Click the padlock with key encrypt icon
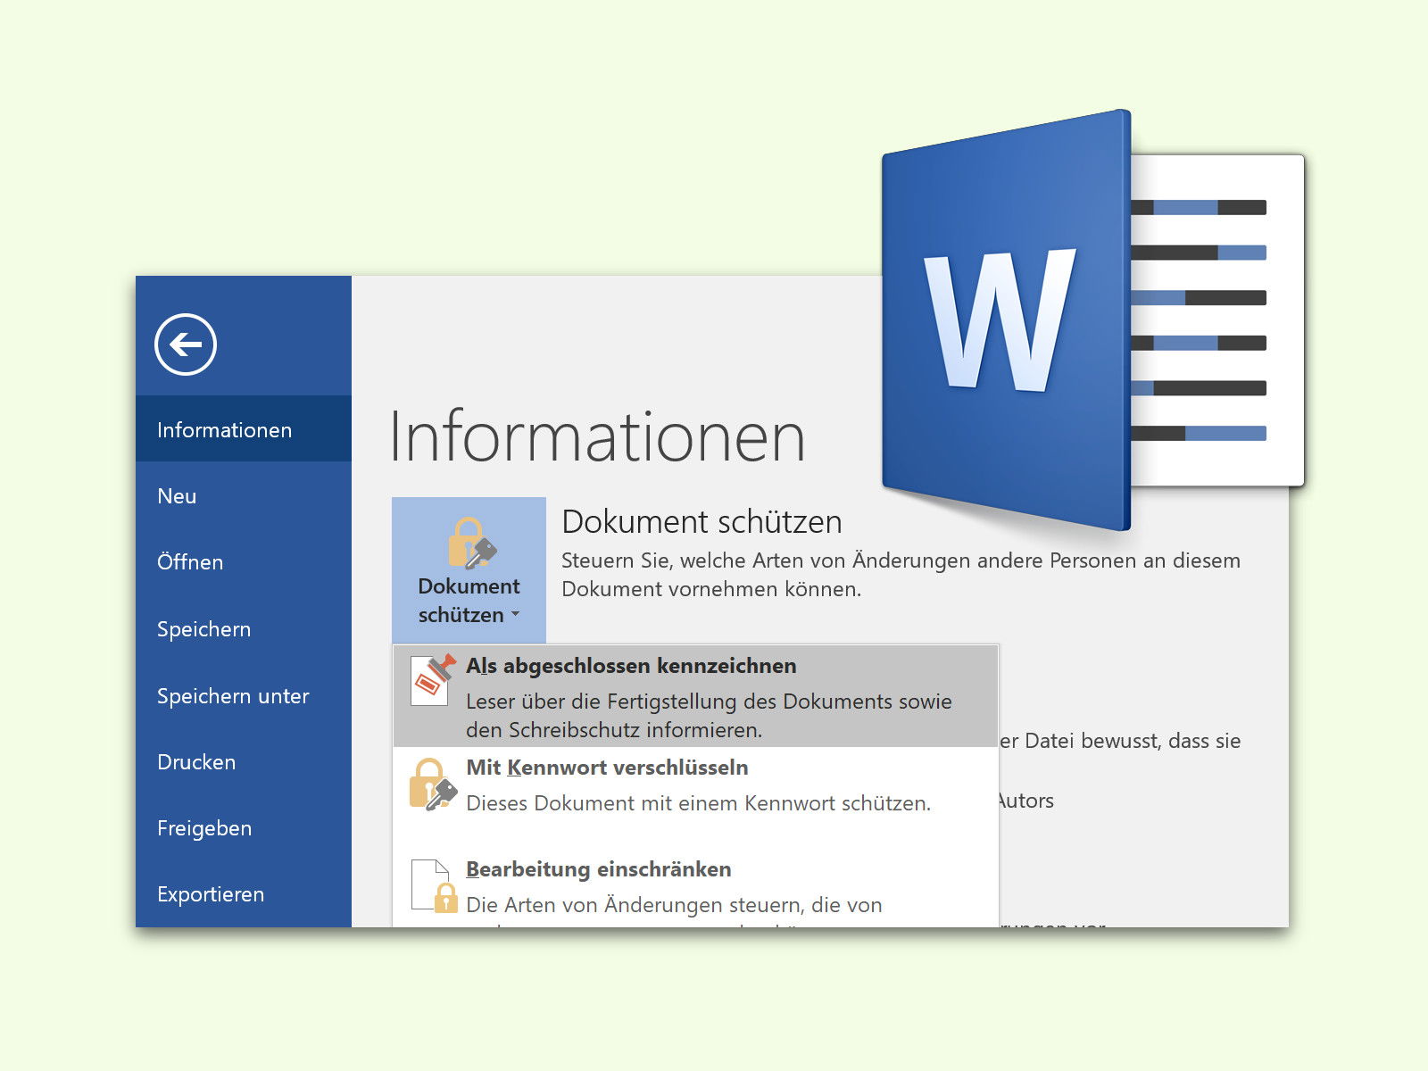This screenshot has height=1071, width=1428. [433, 784]
